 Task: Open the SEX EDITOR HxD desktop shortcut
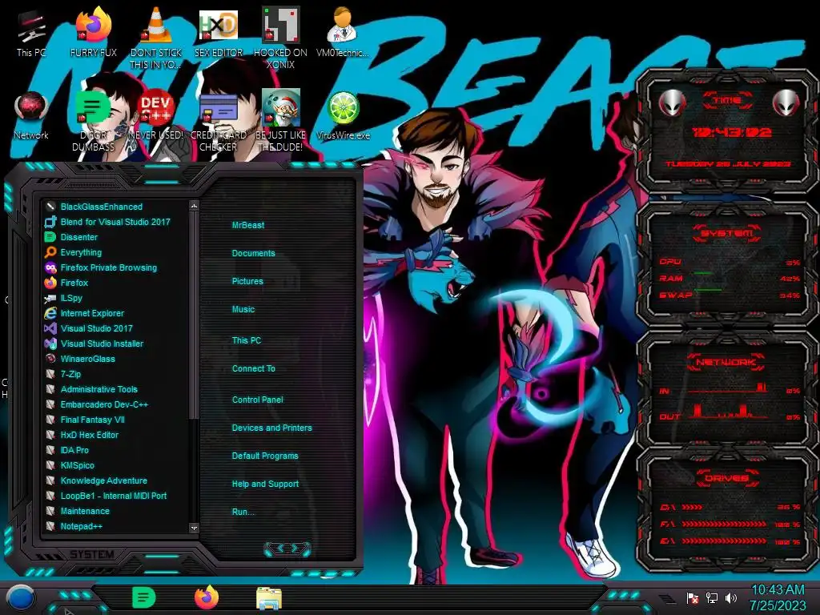[x=218, y=34]
